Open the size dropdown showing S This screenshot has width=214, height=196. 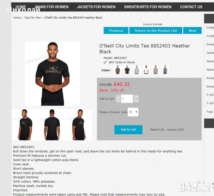(x=133, y=112)
